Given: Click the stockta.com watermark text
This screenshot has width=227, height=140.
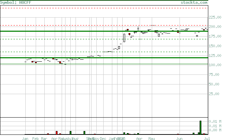Looking at the screenshot, I should [194, 3].
